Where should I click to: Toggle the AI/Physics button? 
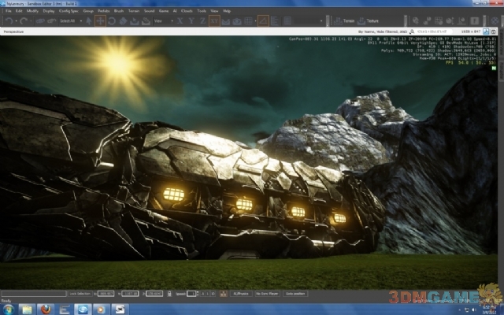pos(241,294)
